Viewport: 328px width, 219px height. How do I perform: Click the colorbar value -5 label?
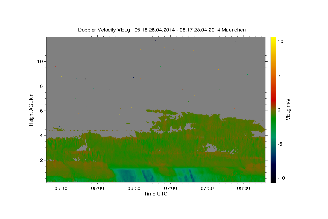point(280,144)
